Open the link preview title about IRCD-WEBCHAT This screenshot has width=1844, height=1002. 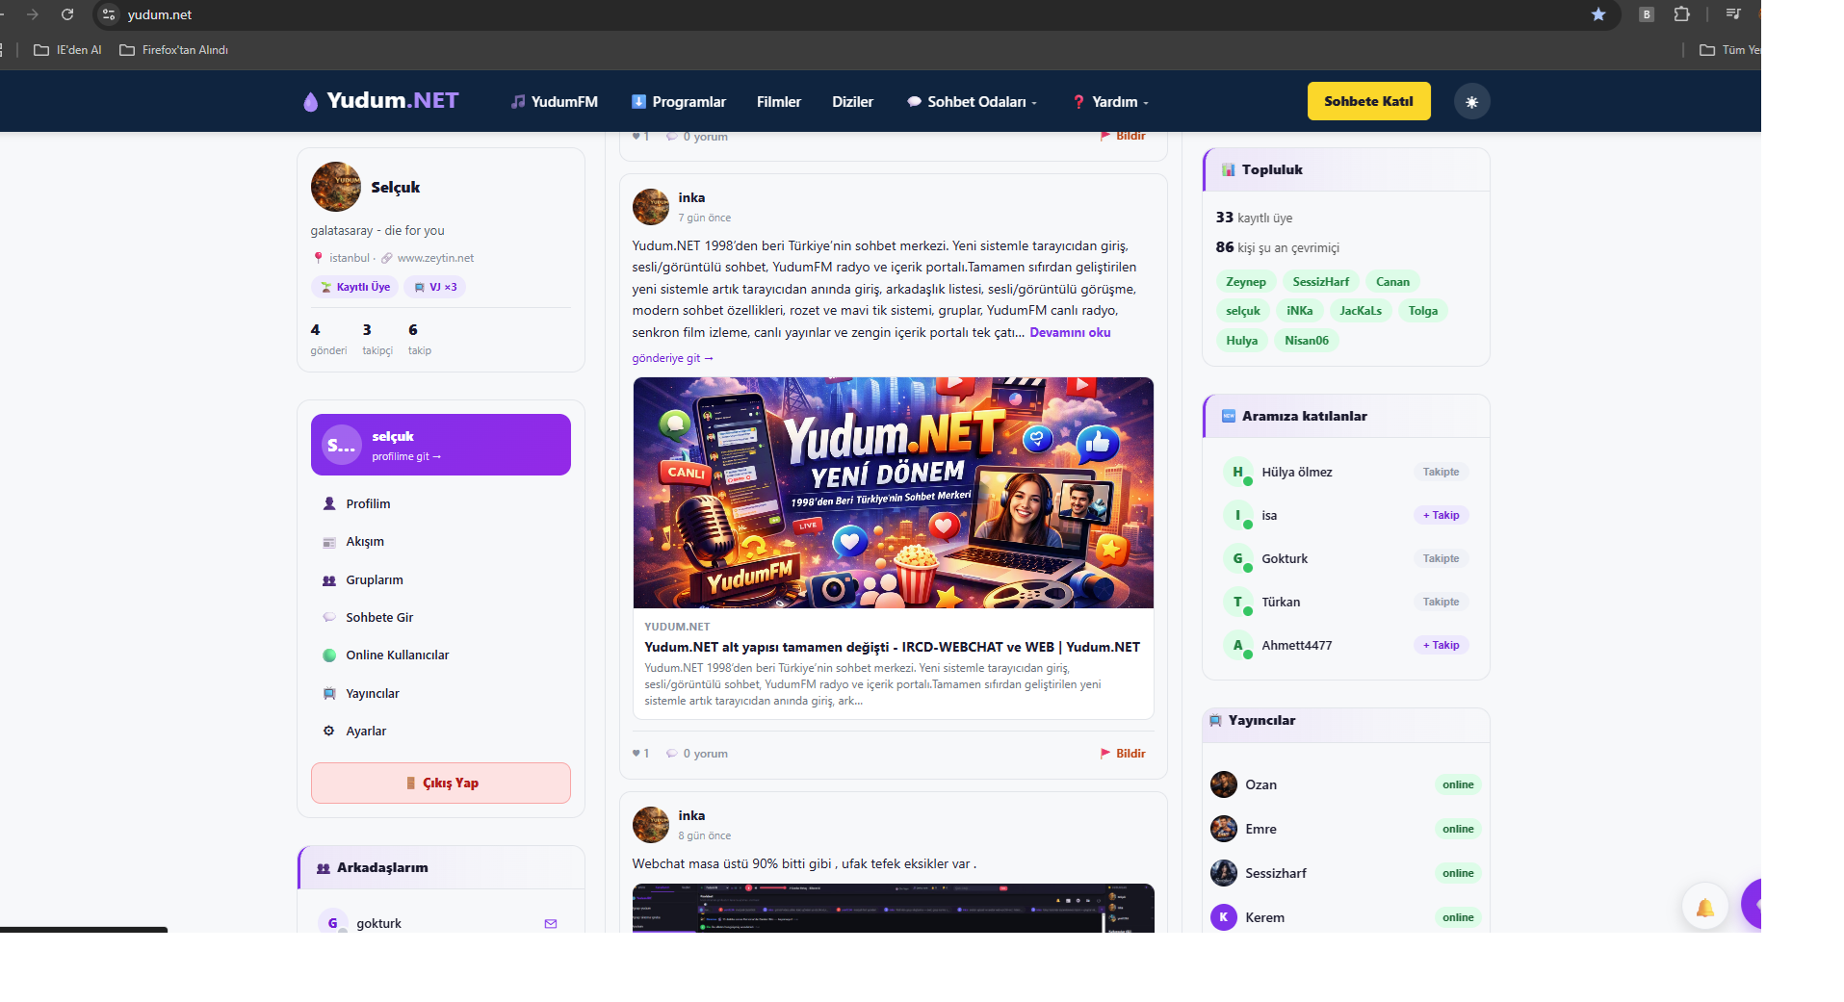[892, 647]
